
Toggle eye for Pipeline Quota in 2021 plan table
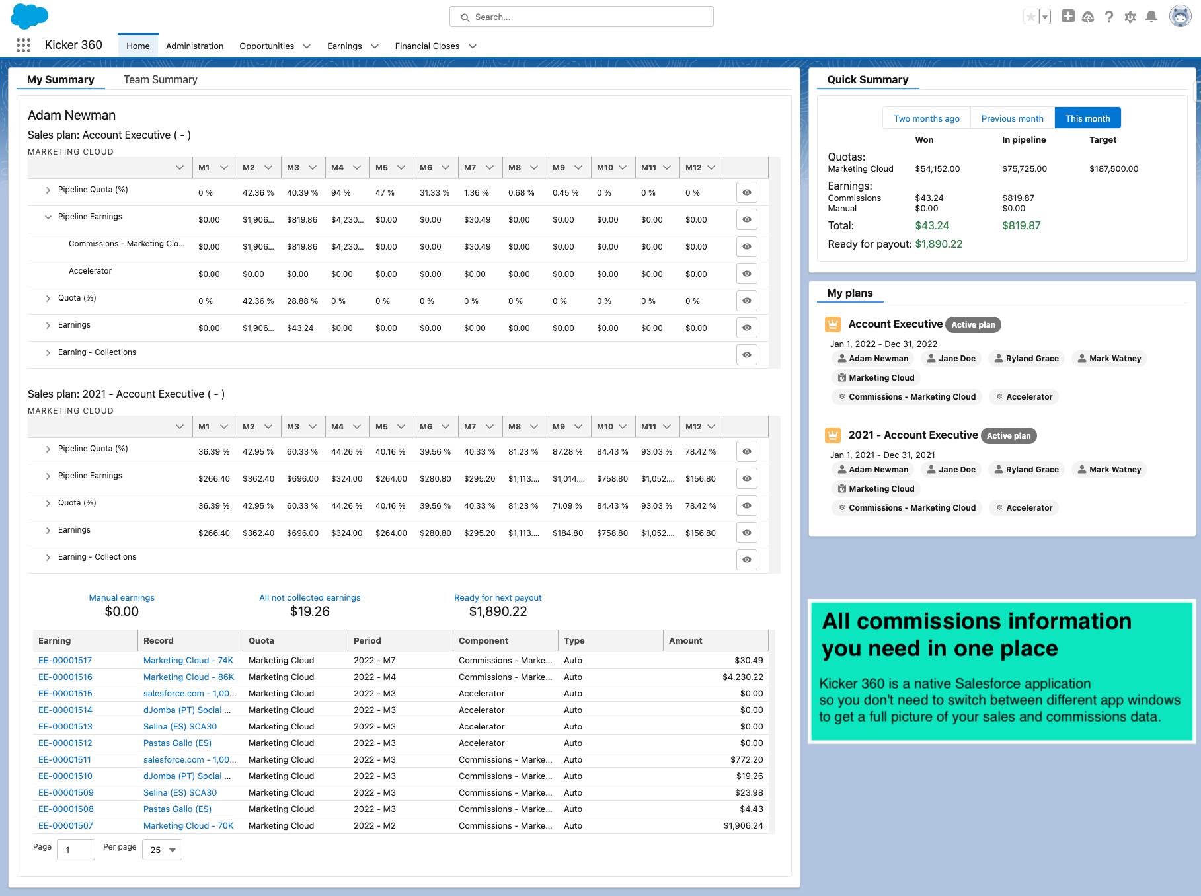747,452
